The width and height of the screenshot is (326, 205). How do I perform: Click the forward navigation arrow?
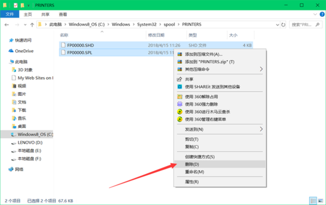(17, 25)
